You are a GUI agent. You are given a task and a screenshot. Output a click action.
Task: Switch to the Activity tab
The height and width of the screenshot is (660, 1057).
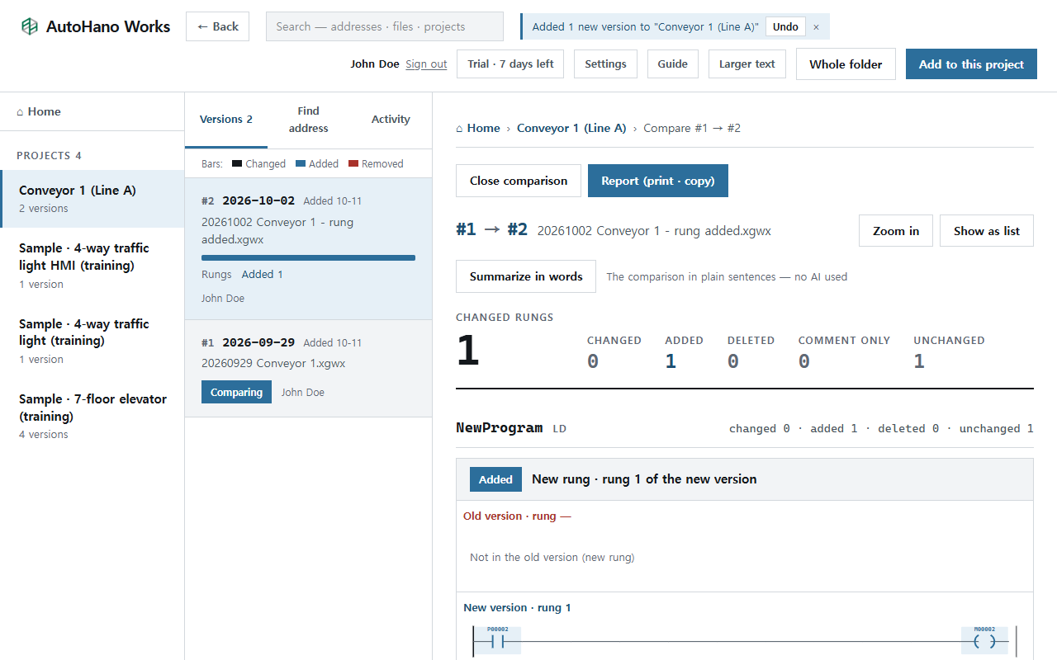391,120
